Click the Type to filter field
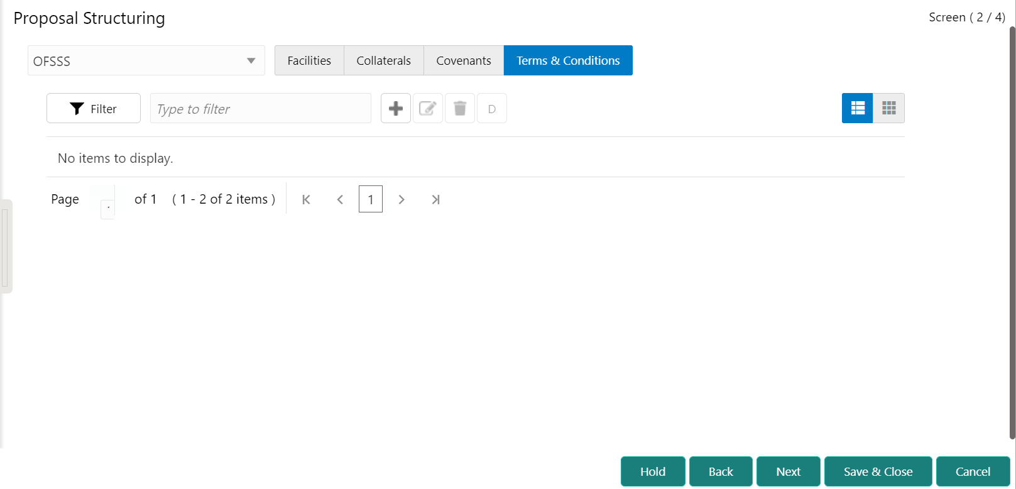Screen dimensions: 1016x489 point(261,108)
